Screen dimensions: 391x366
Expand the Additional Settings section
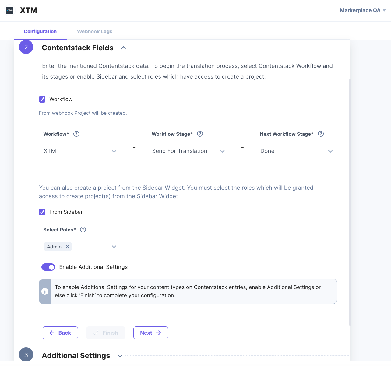point(120,356)
